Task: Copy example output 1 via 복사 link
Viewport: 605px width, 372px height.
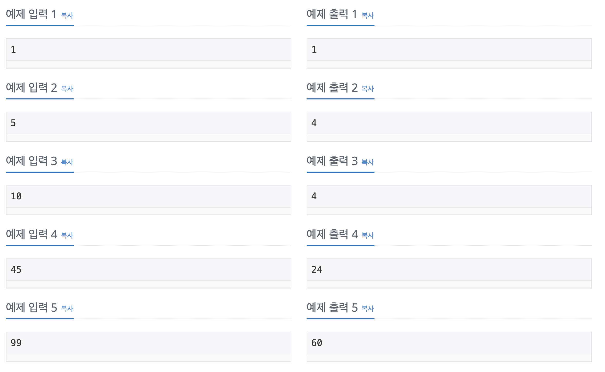Action: (368, 15)
